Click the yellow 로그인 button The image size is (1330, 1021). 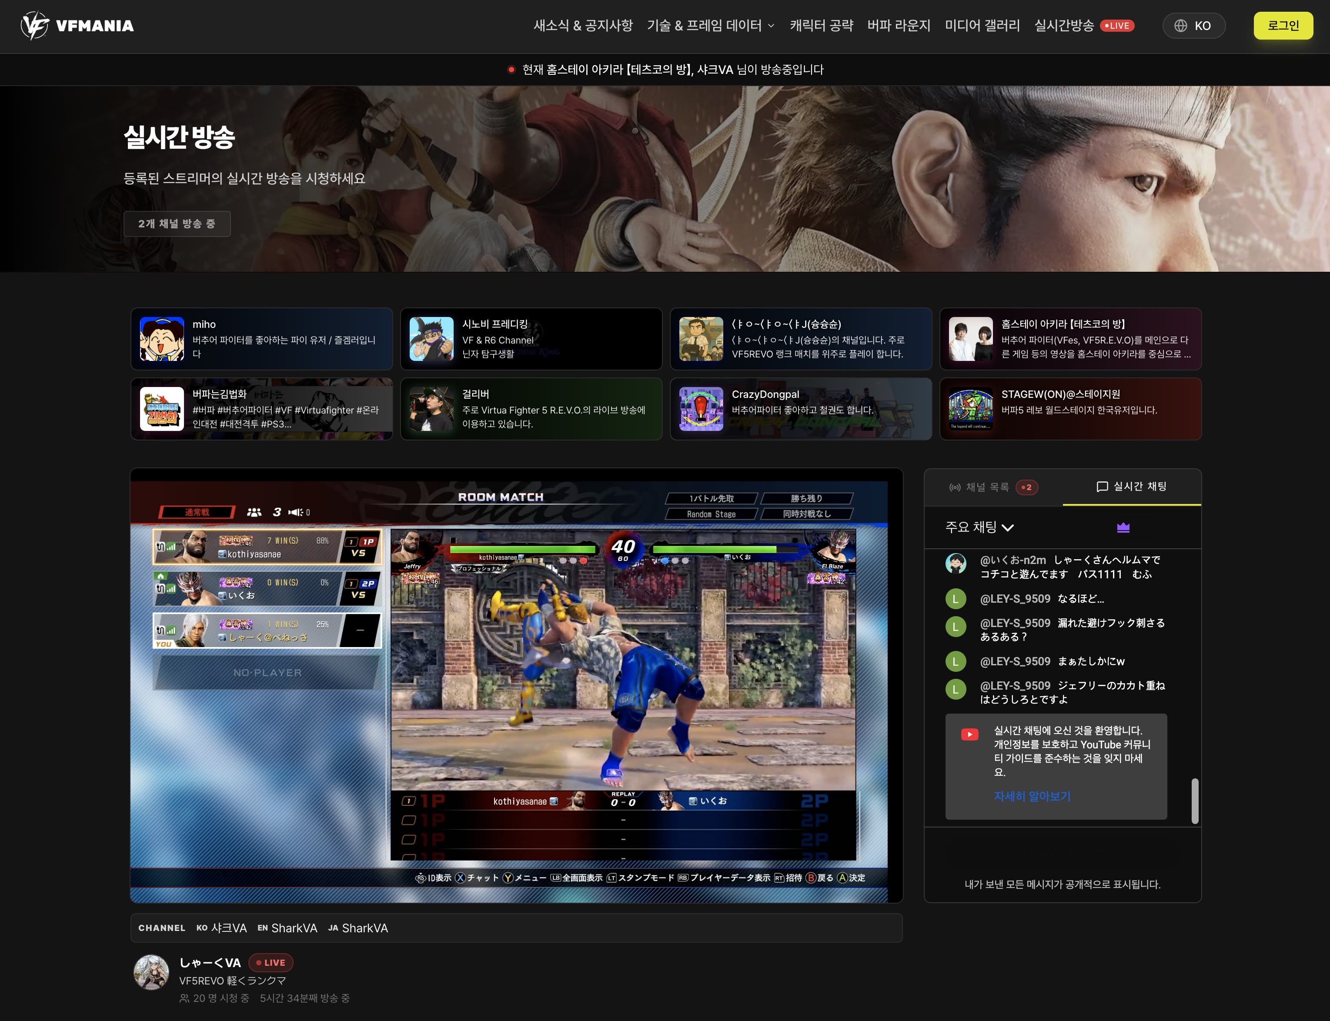(x=1283, y=26)
